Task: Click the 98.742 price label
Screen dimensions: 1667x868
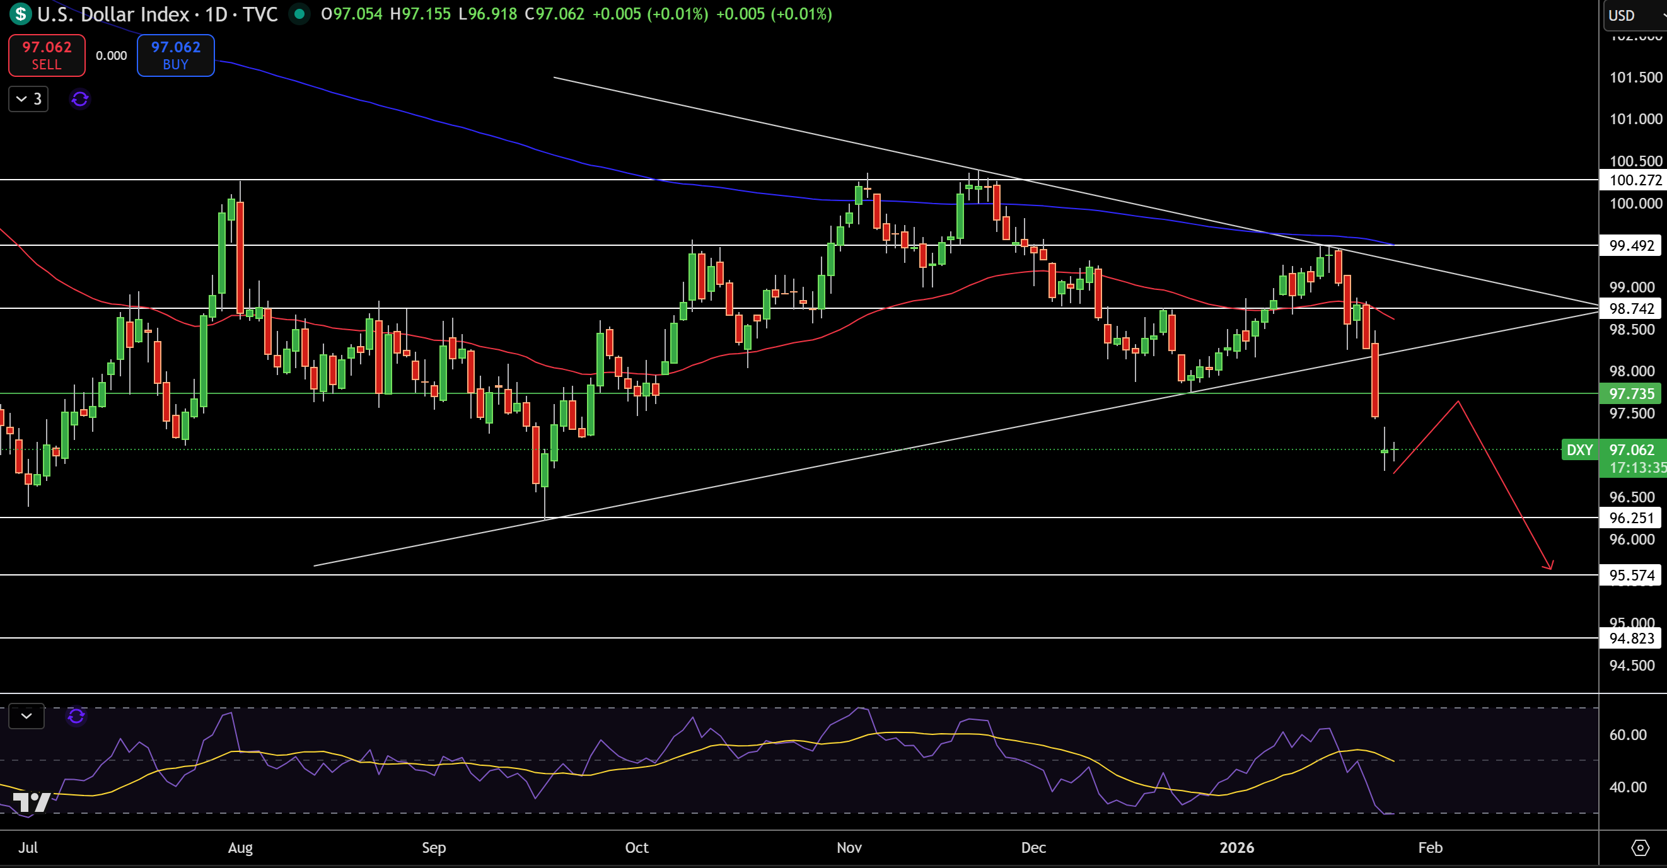Action: [1631, 308]
